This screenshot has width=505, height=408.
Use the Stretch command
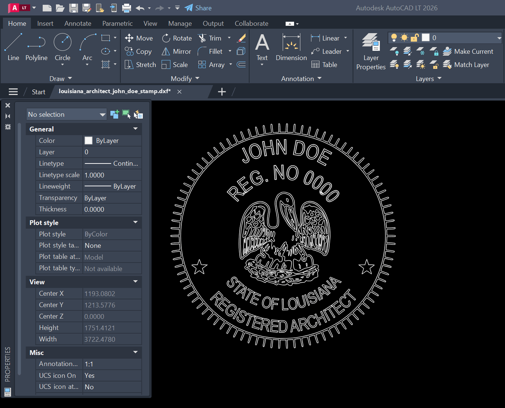140,64
